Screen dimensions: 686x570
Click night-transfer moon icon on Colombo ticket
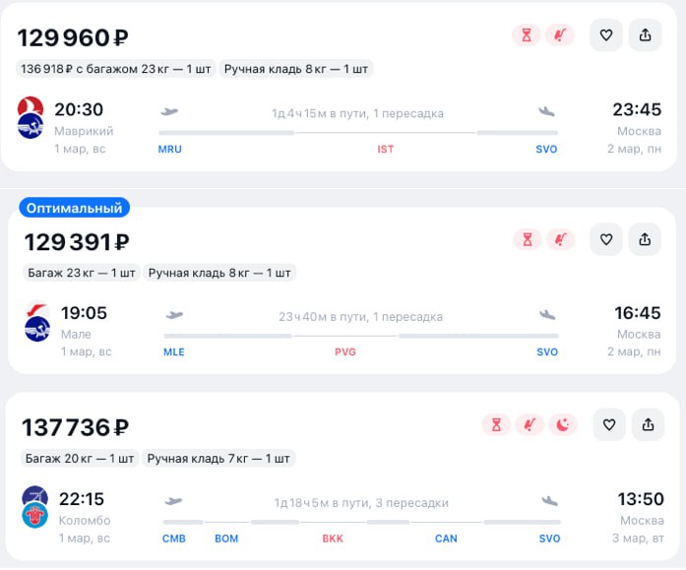coord(563,425)
